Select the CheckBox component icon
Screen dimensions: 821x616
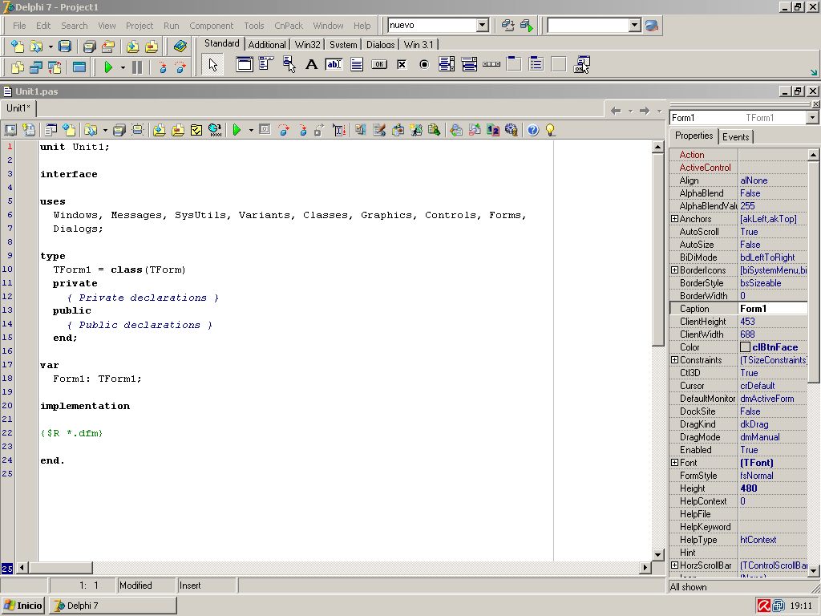(x=401, y=64)
